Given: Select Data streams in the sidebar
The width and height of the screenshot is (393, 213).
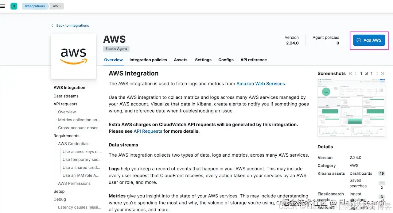Looking at the screenshot, I should coord(66,96).
